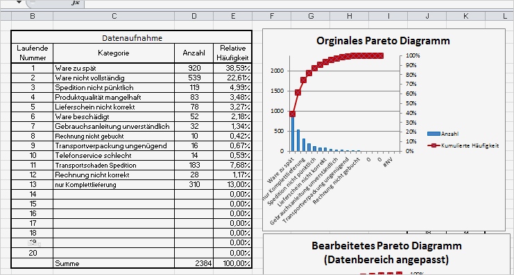The image size is (514, 275).
Task: Click the Anzahl value 920
Action: click(194, 68)
